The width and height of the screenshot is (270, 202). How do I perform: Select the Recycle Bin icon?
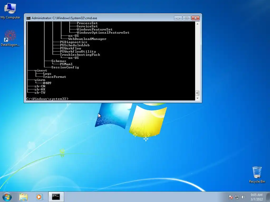point(257,175)
